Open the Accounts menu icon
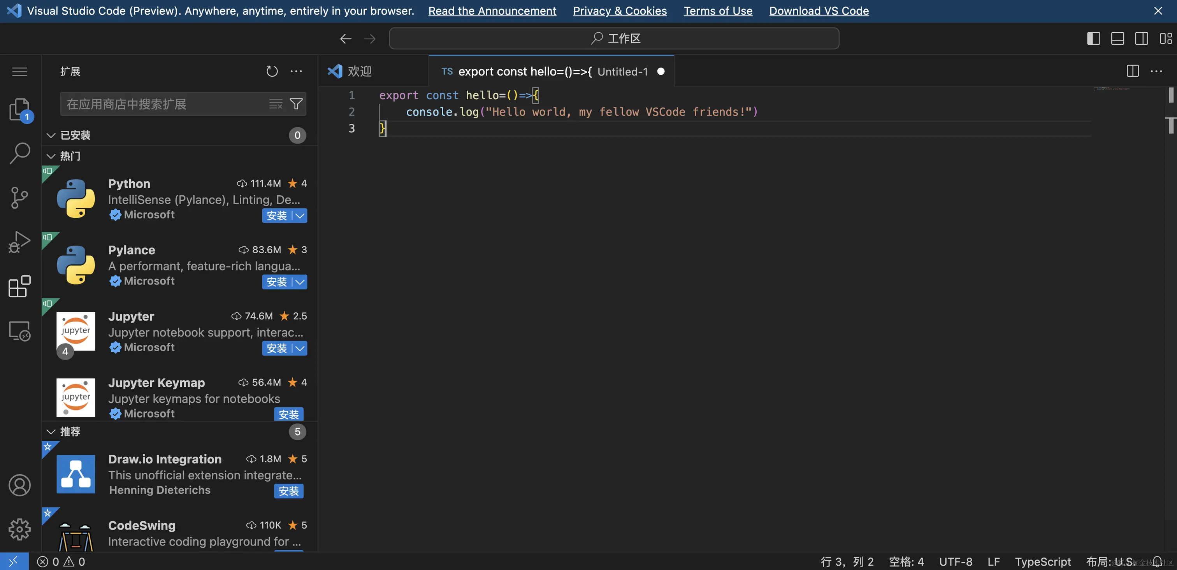The width and height of the screenshot is (1177, 570). (19, 485)
